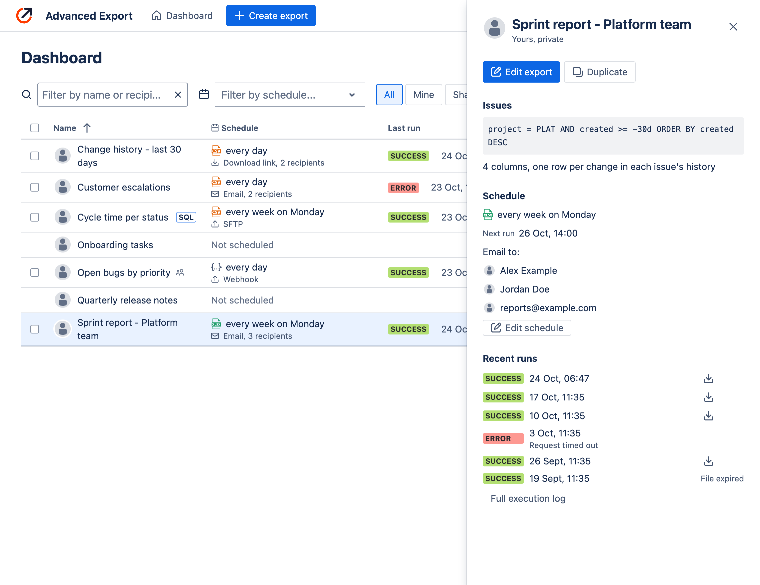Click the JQL query code block
Screen dimensions: 760x585
613,136
